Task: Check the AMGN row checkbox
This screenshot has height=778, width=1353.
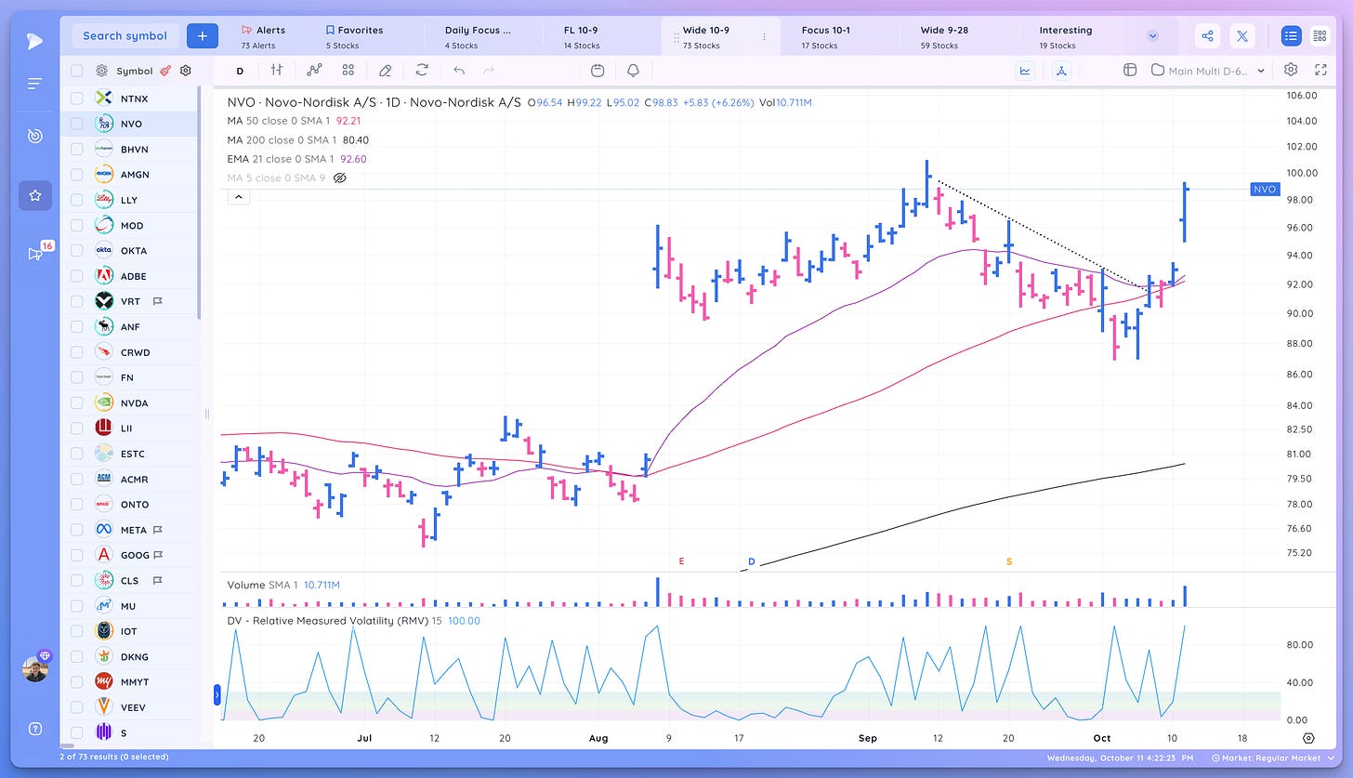Action: coord(77,174)
